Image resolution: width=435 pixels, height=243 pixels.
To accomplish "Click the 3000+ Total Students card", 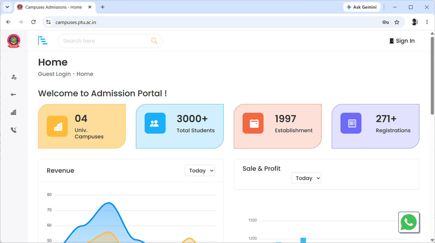I will (x=180, y=126).
